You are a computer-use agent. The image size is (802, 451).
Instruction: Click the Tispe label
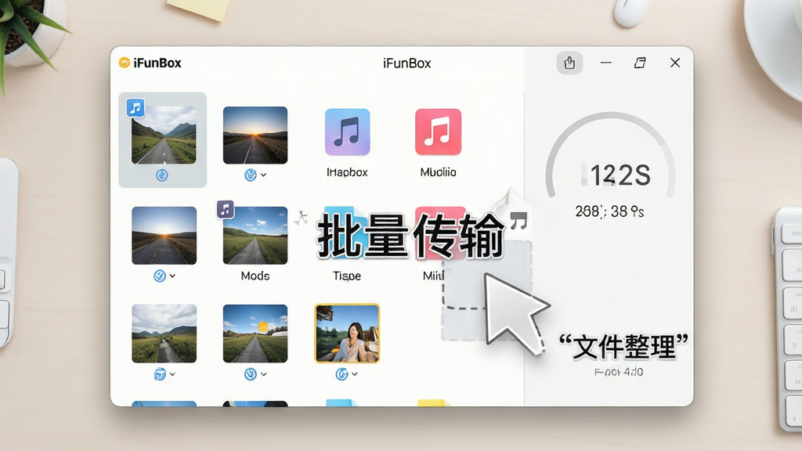[x=347, y=276]
